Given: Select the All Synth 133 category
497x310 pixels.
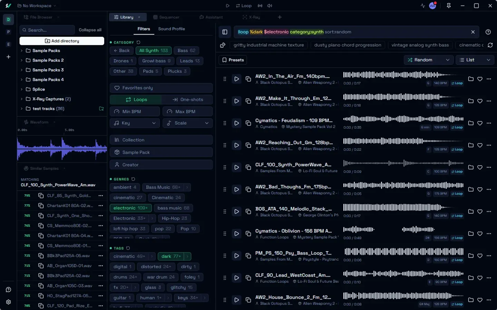Looking at the screenshot, I should [154, 51].
